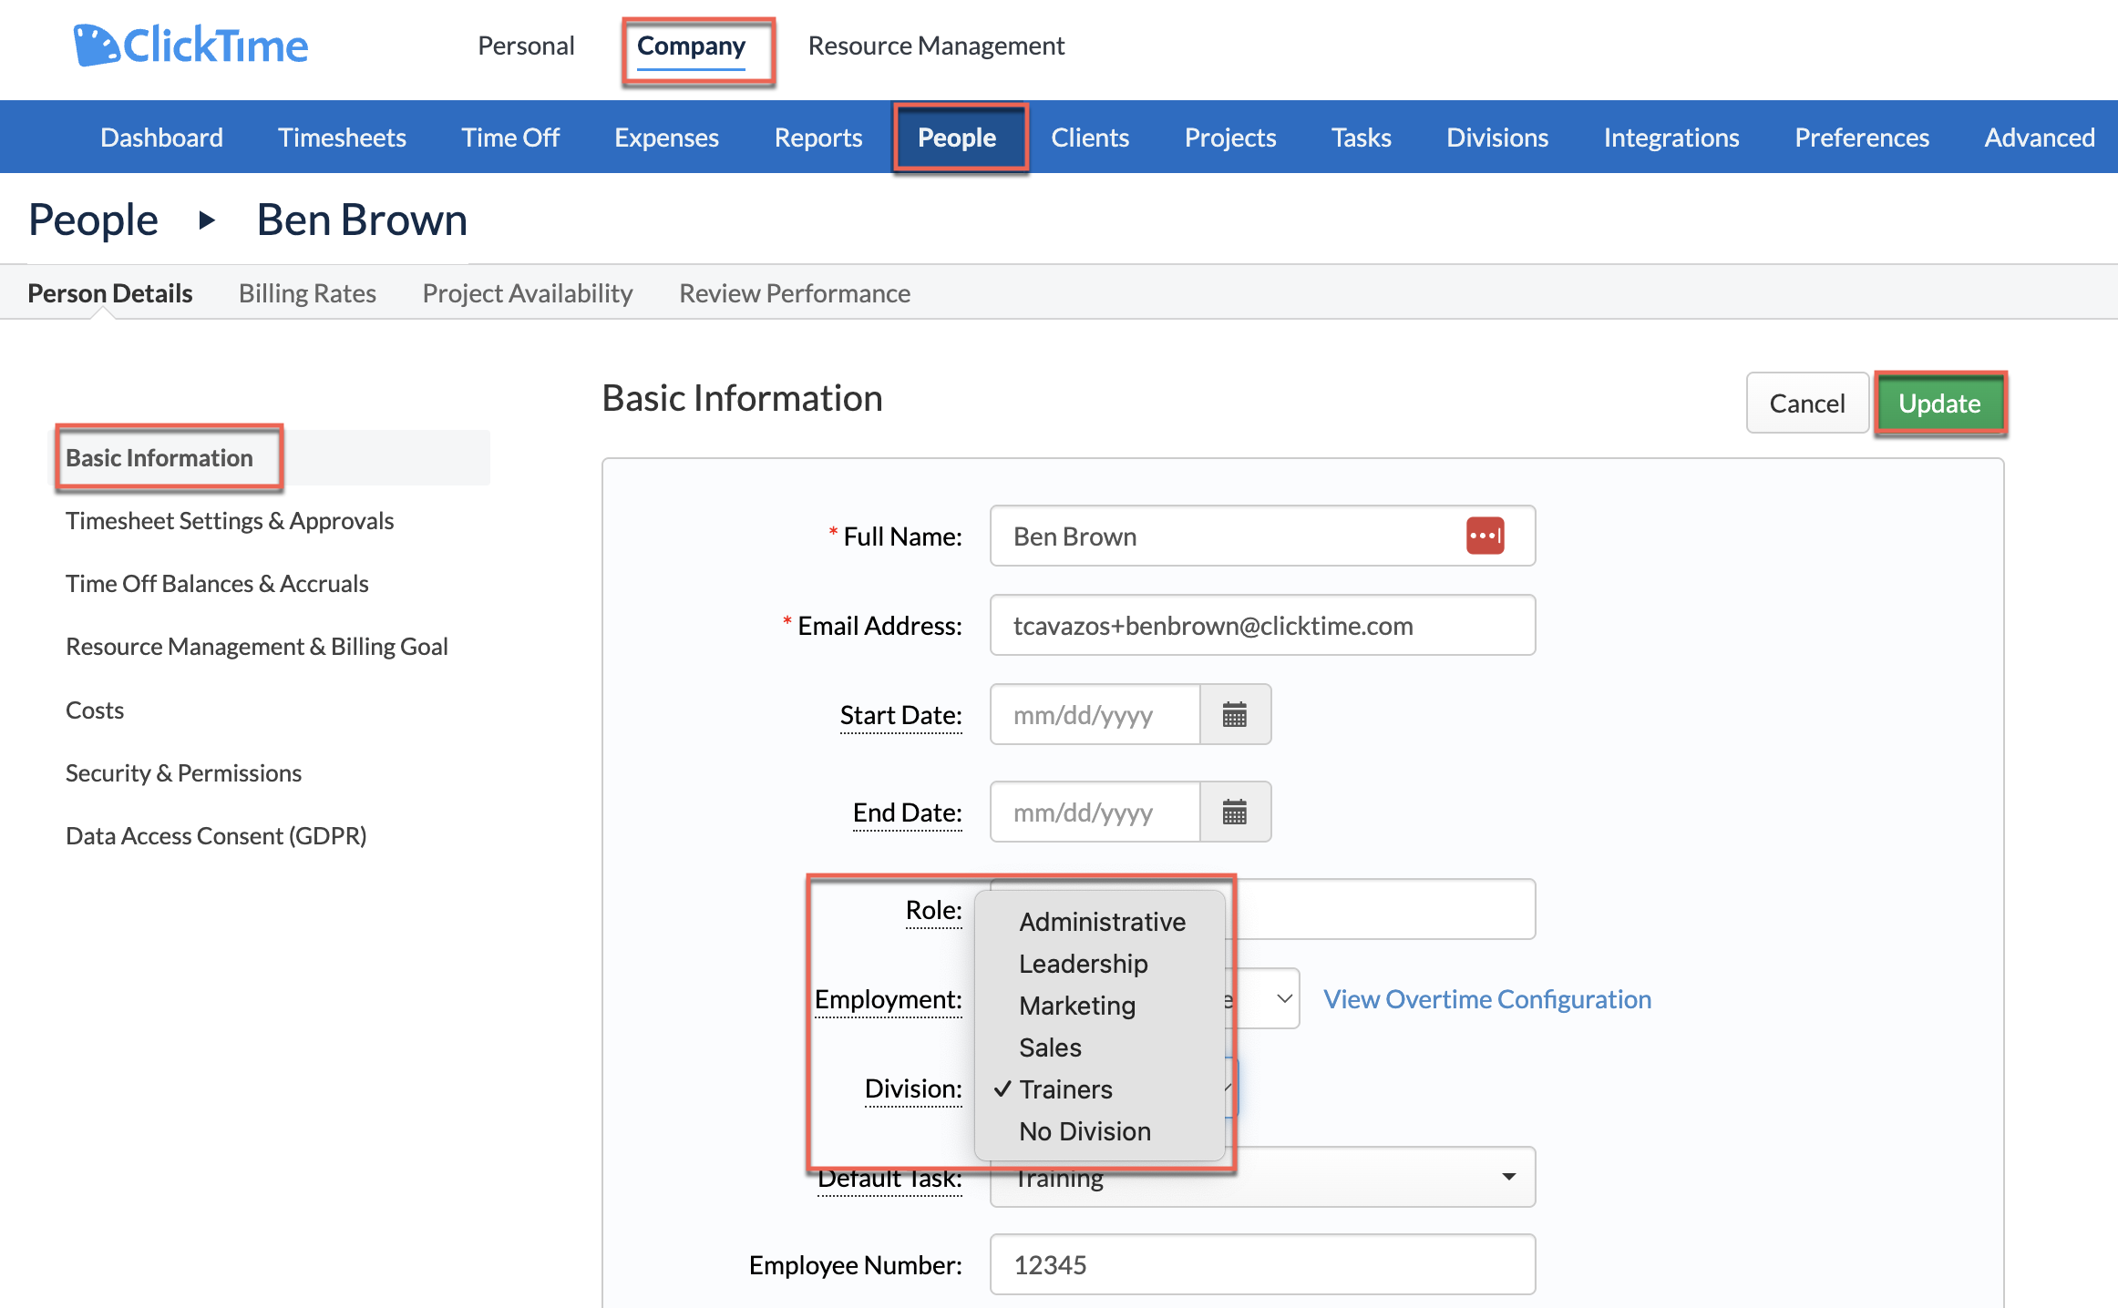Open the Reports page
Screen dimensions: 2118x1308
point(818,138)
